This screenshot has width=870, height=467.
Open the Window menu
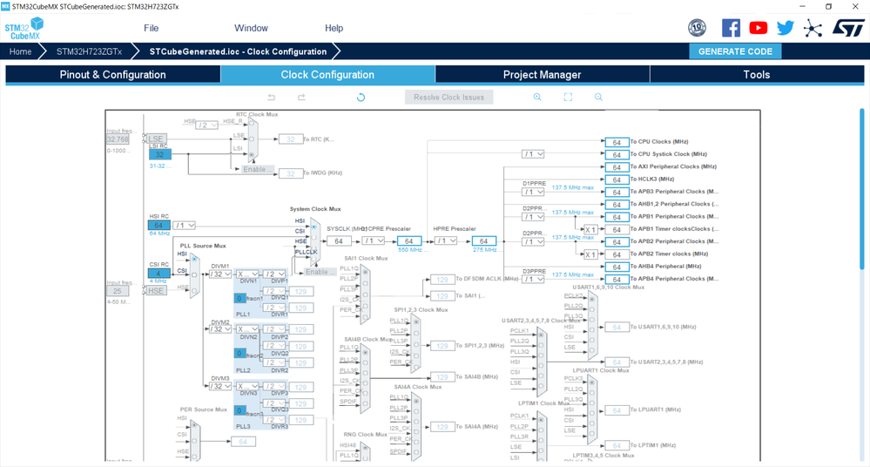[x=251, y=29]
